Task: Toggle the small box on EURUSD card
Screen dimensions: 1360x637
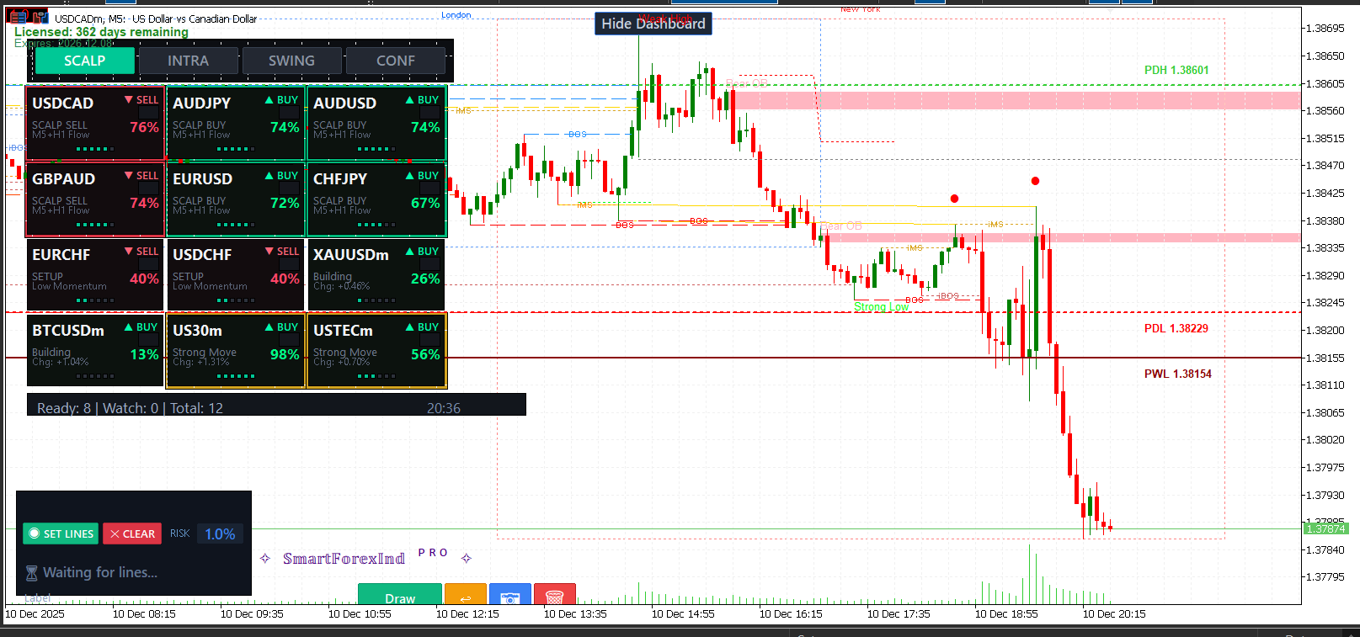Action: click(x=289, y=188)
